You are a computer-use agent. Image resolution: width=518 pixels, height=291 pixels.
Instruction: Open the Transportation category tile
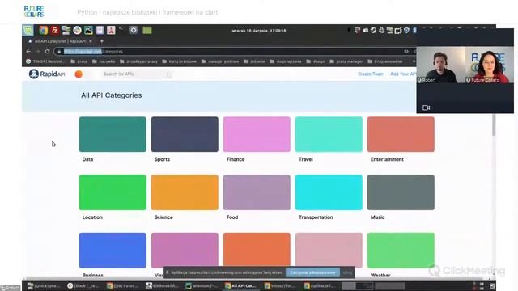click(329, 192)
